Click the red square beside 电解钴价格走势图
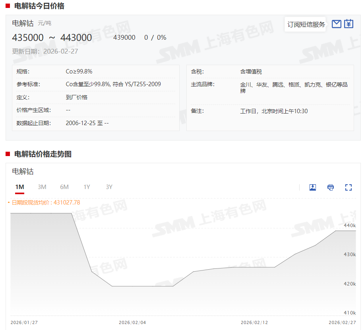364x330 pixels. point(8,154)
